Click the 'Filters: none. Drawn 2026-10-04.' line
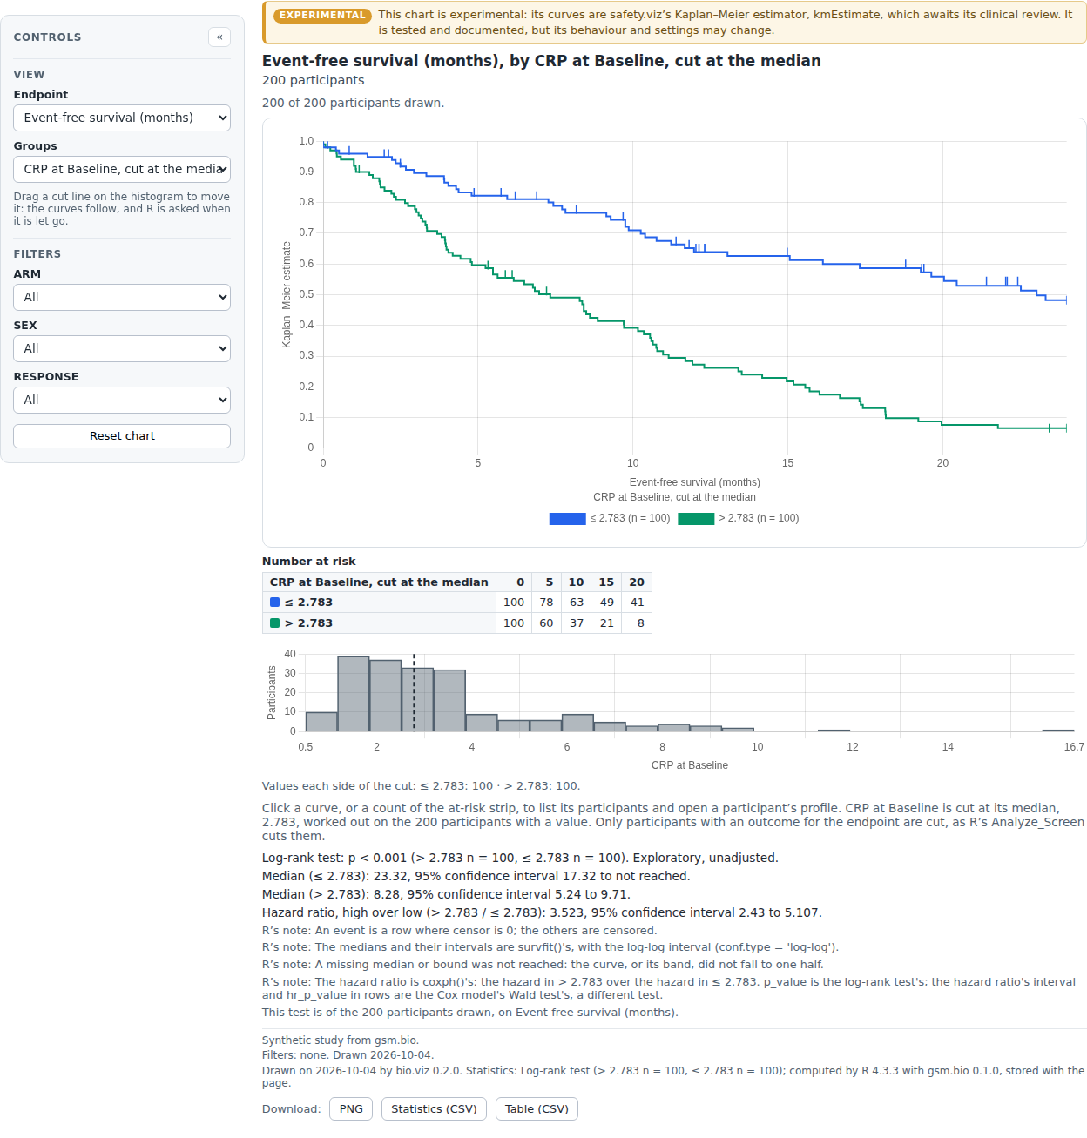Image resolution: width=1087 pixels, height=1138 pixels. (x=348, y=1055)
